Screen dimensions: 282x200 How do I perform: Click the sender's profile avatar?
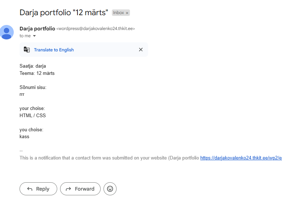[7, 32]
